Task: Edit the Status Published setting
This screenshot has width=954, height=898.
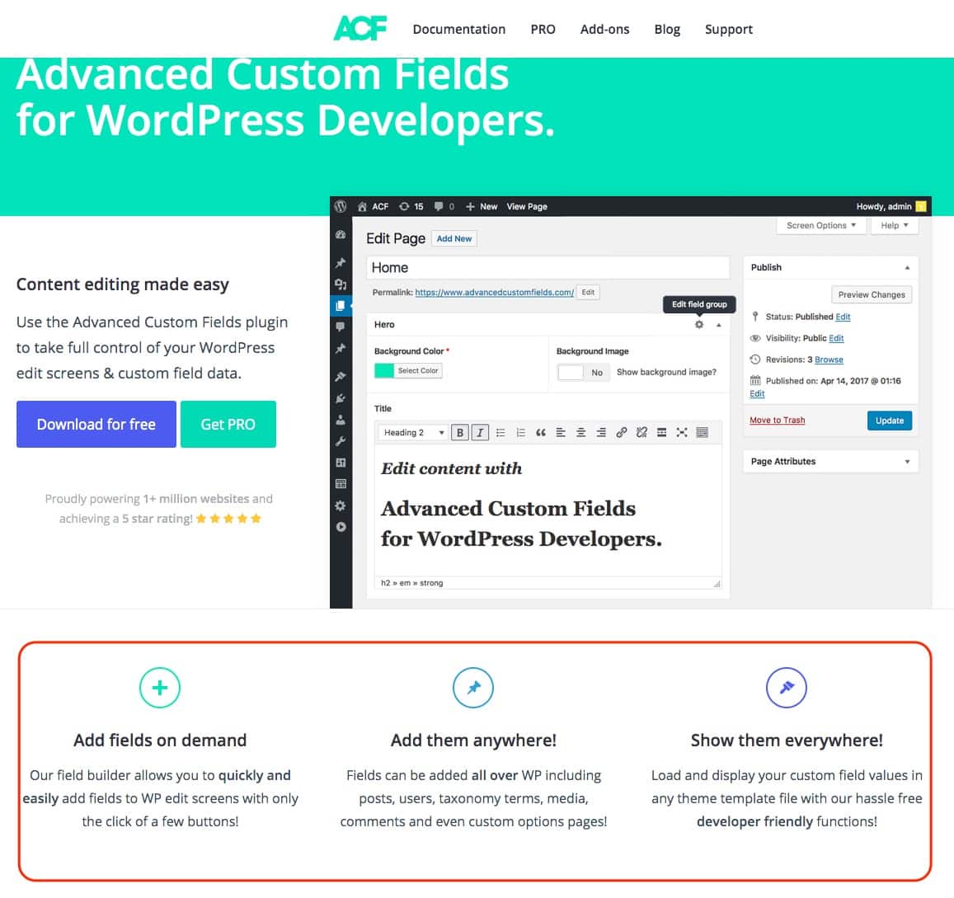Action: point(843,317)
